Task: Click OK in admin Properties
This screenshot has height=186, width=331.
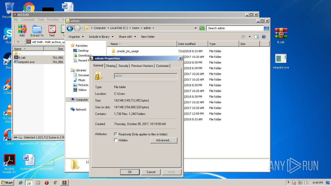Action: pos(130,172)
